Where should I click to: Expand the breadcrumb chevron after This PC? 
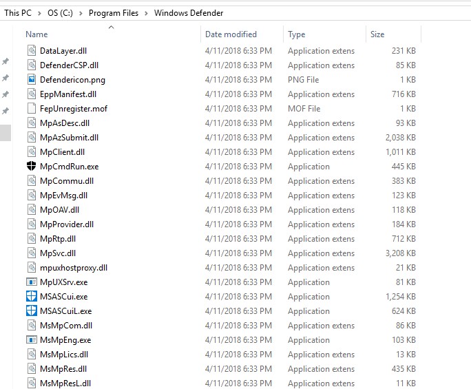click(39, 13)
